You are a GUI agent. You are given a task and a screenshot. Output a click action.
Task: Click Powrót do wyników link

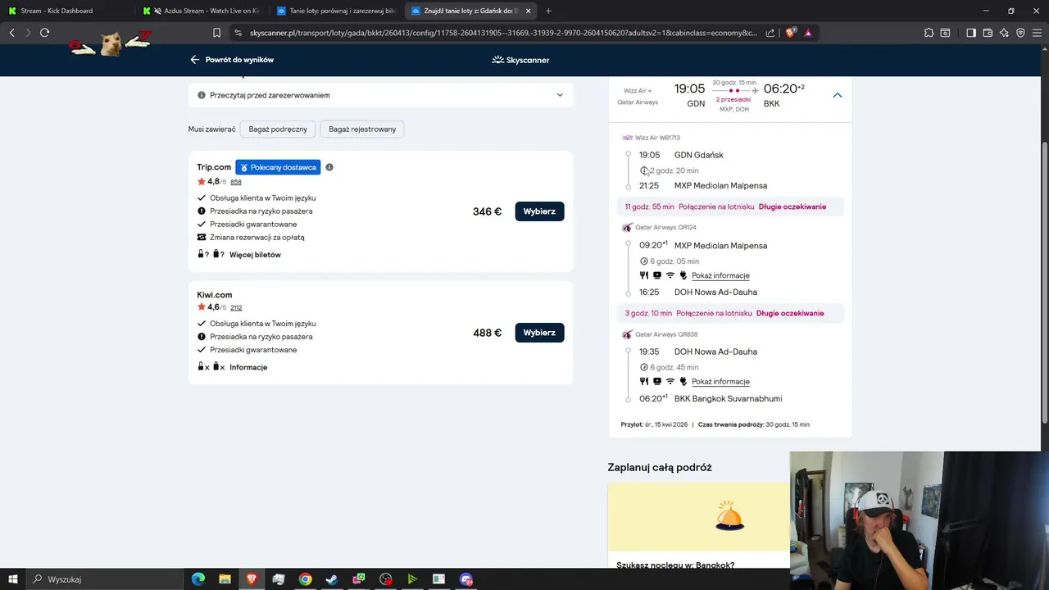(x=239, y=60)
